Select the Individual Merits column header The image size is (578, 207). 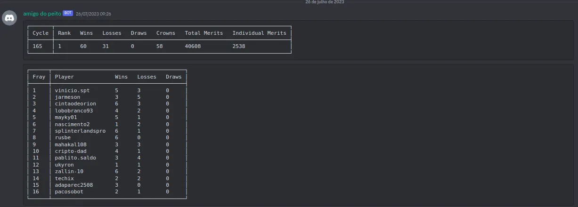click(259, 33)
